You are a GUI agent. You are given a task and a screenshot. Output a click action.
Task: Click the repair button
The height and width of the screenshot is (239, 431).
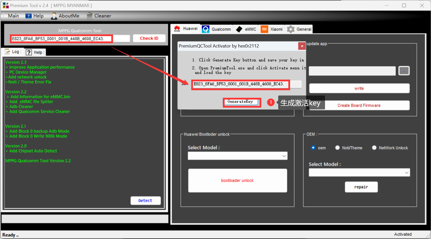point(361,187)
